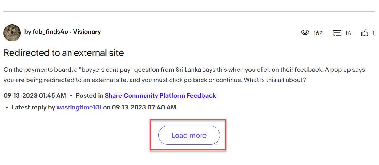This screenshot has width=379, height=165.
Task: Load more posts with the Load more button
Action: pos(189,135)
